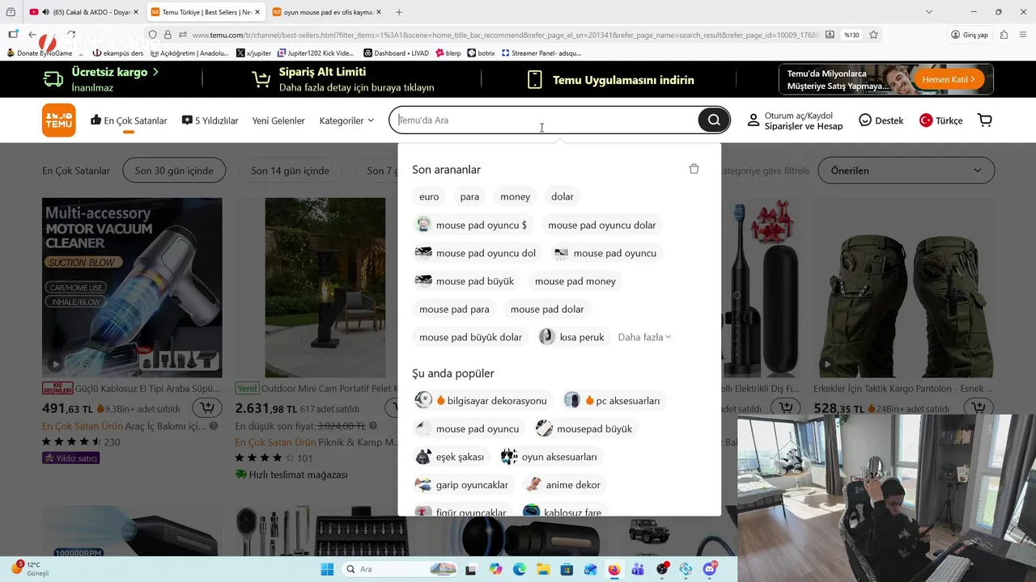1036x582 pixels.
Task: Switch to the oyun mouse pad tab
Action: pyautogui.click(x=326, y=12)
